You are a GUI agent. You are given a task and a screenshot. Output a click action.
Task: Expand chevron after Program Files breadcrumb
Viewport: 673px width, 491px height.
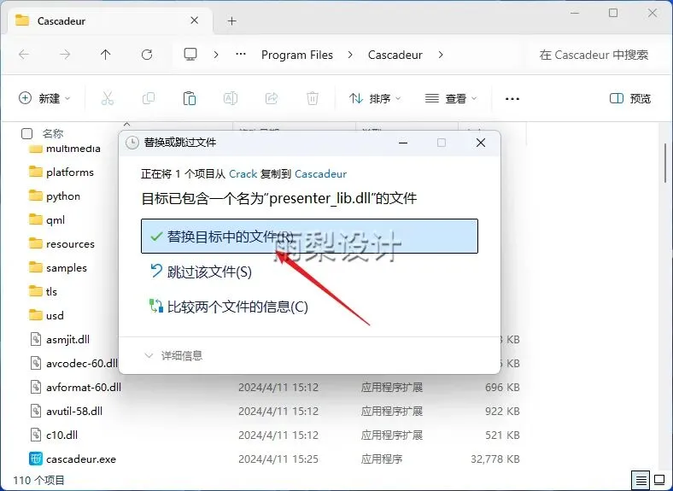[x=350, y=55]
